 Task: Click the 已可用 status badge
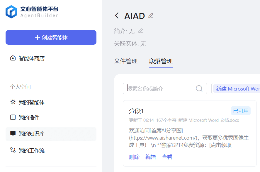coord(241,111)
